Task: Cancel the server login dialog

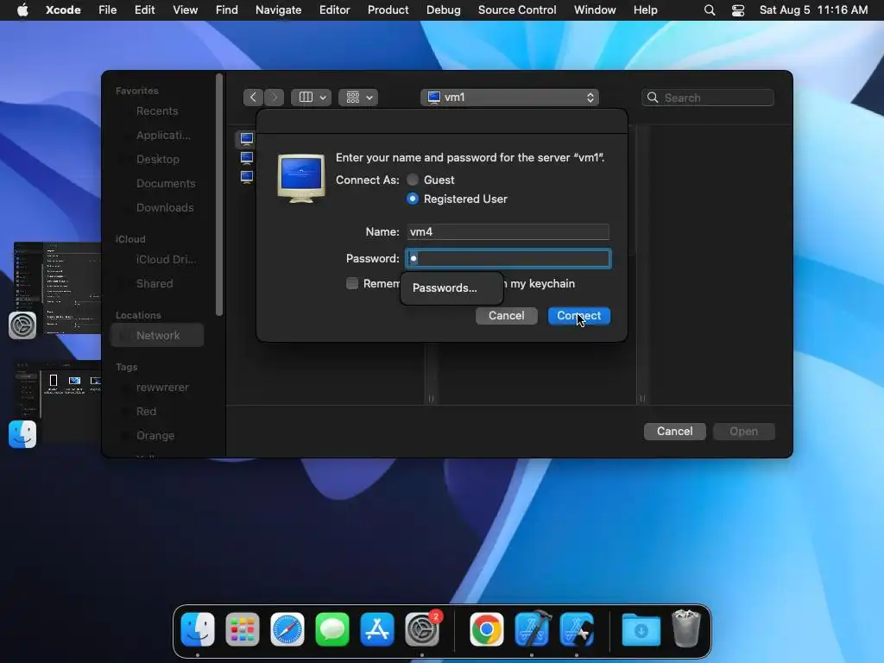Action: click(506, 316)
